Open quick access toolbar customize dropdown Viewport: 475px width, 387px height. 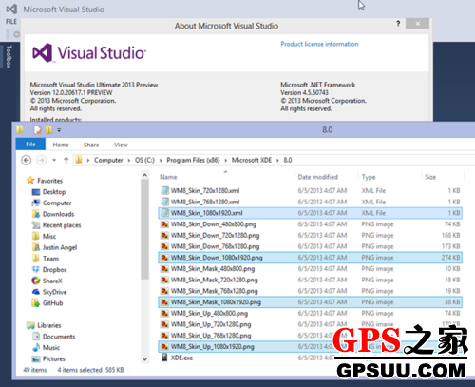click(59, 130)
